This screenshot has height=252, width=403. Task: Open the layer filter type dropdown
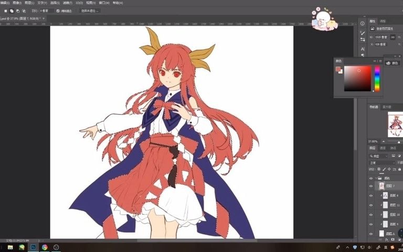pyautogui.click(x=378, y=156)
